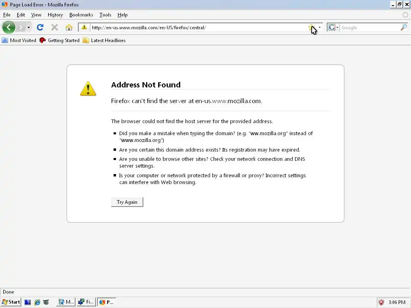The width and height of the screenshot is (411, 308).
Task: Close the Firefox window
Action: point(407,4)
